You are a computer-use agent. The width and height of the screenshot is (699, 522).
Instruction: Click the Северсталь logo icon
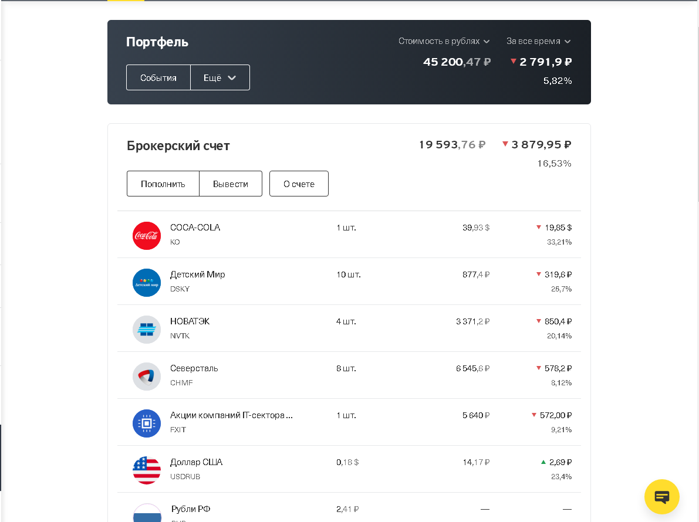(x=147, y=377)
